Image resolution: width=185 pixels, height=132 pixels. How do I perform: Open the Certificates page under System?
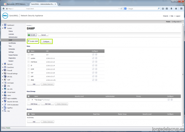12,43
